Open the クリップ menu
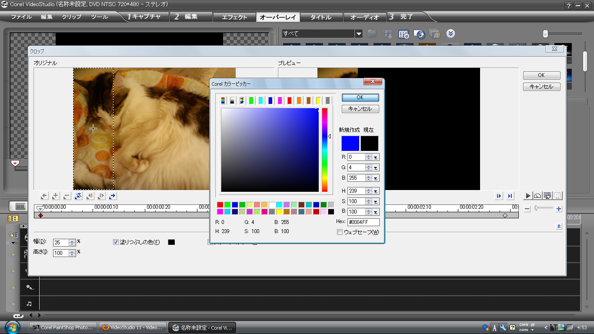 pos(72,17)
